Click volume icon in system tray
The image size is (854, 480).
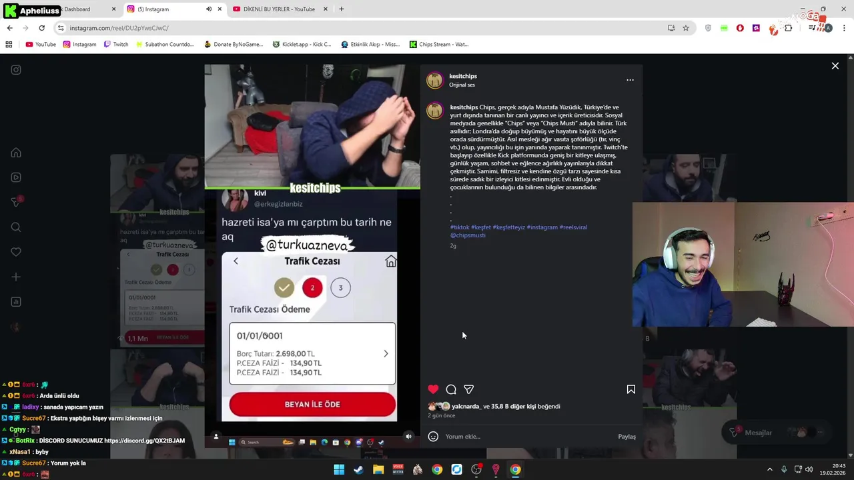(808, 469)
